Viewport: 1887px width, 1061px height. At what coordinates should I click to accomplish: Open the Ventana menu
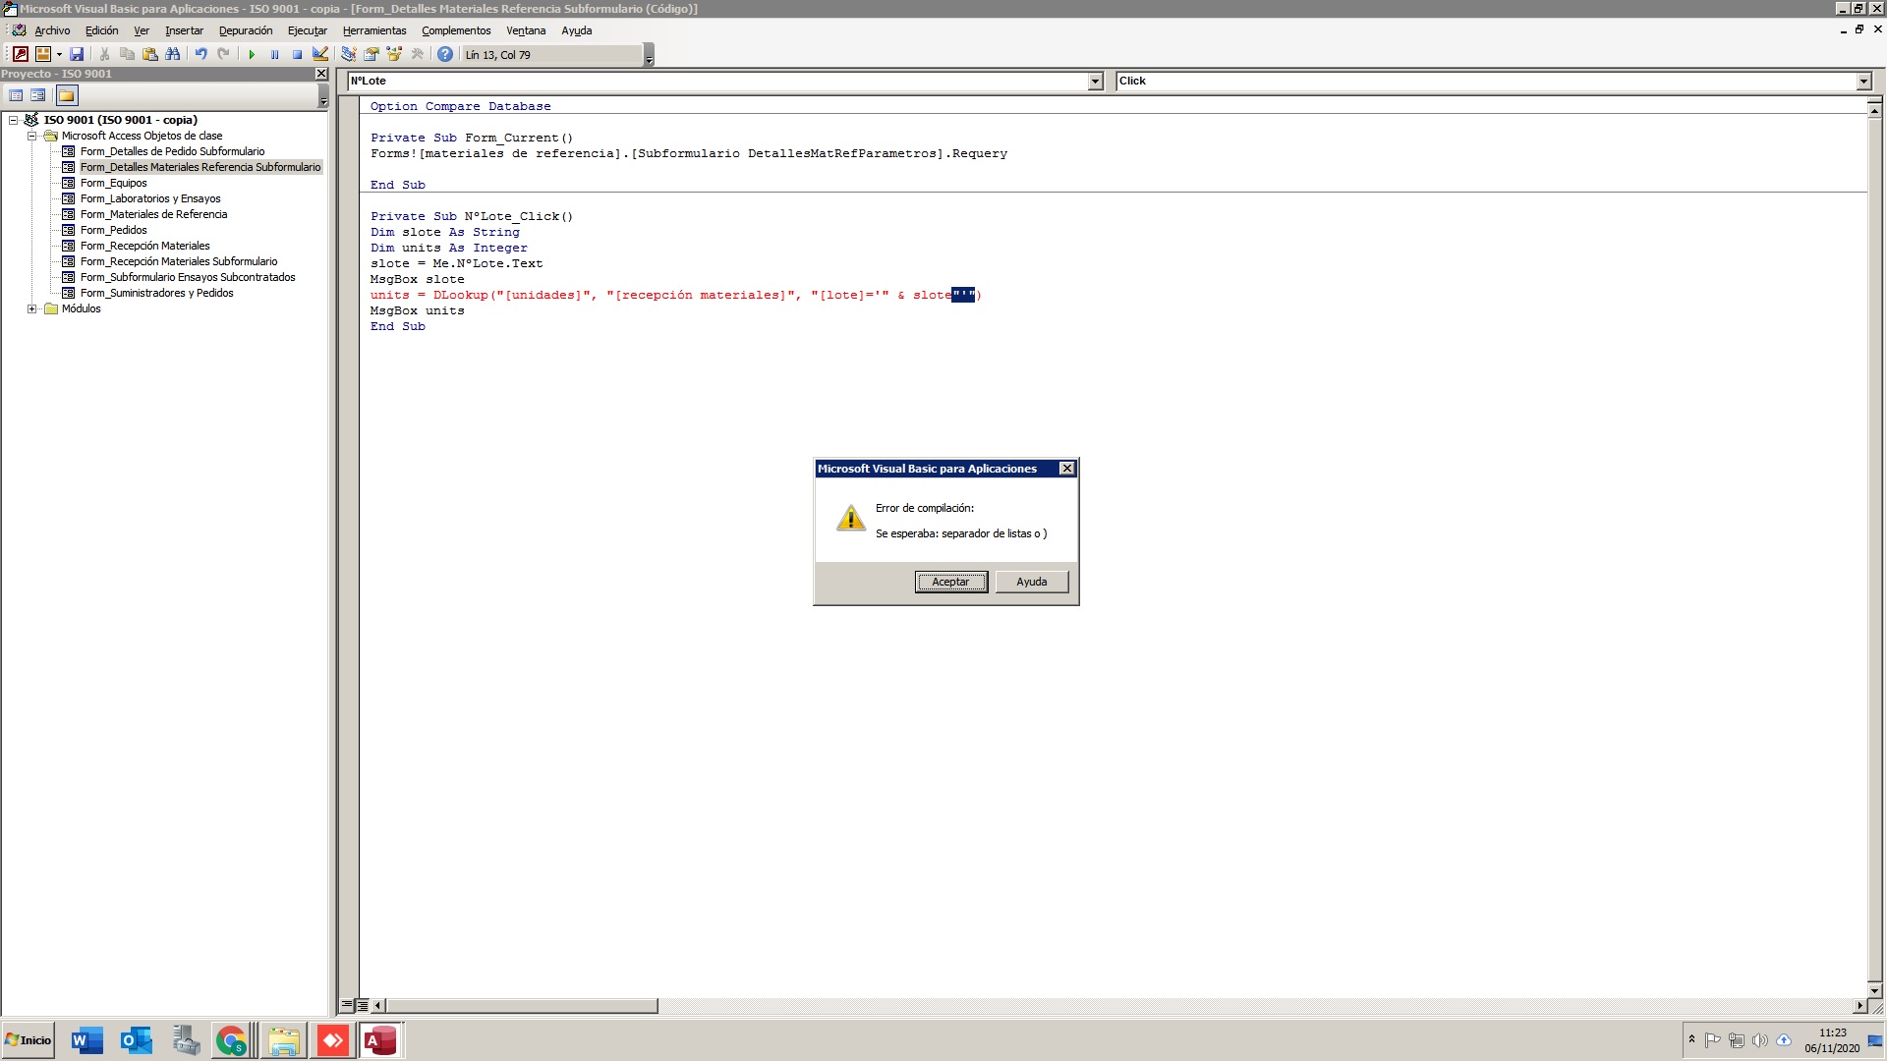pyautogui.click(x=526, y=30)
